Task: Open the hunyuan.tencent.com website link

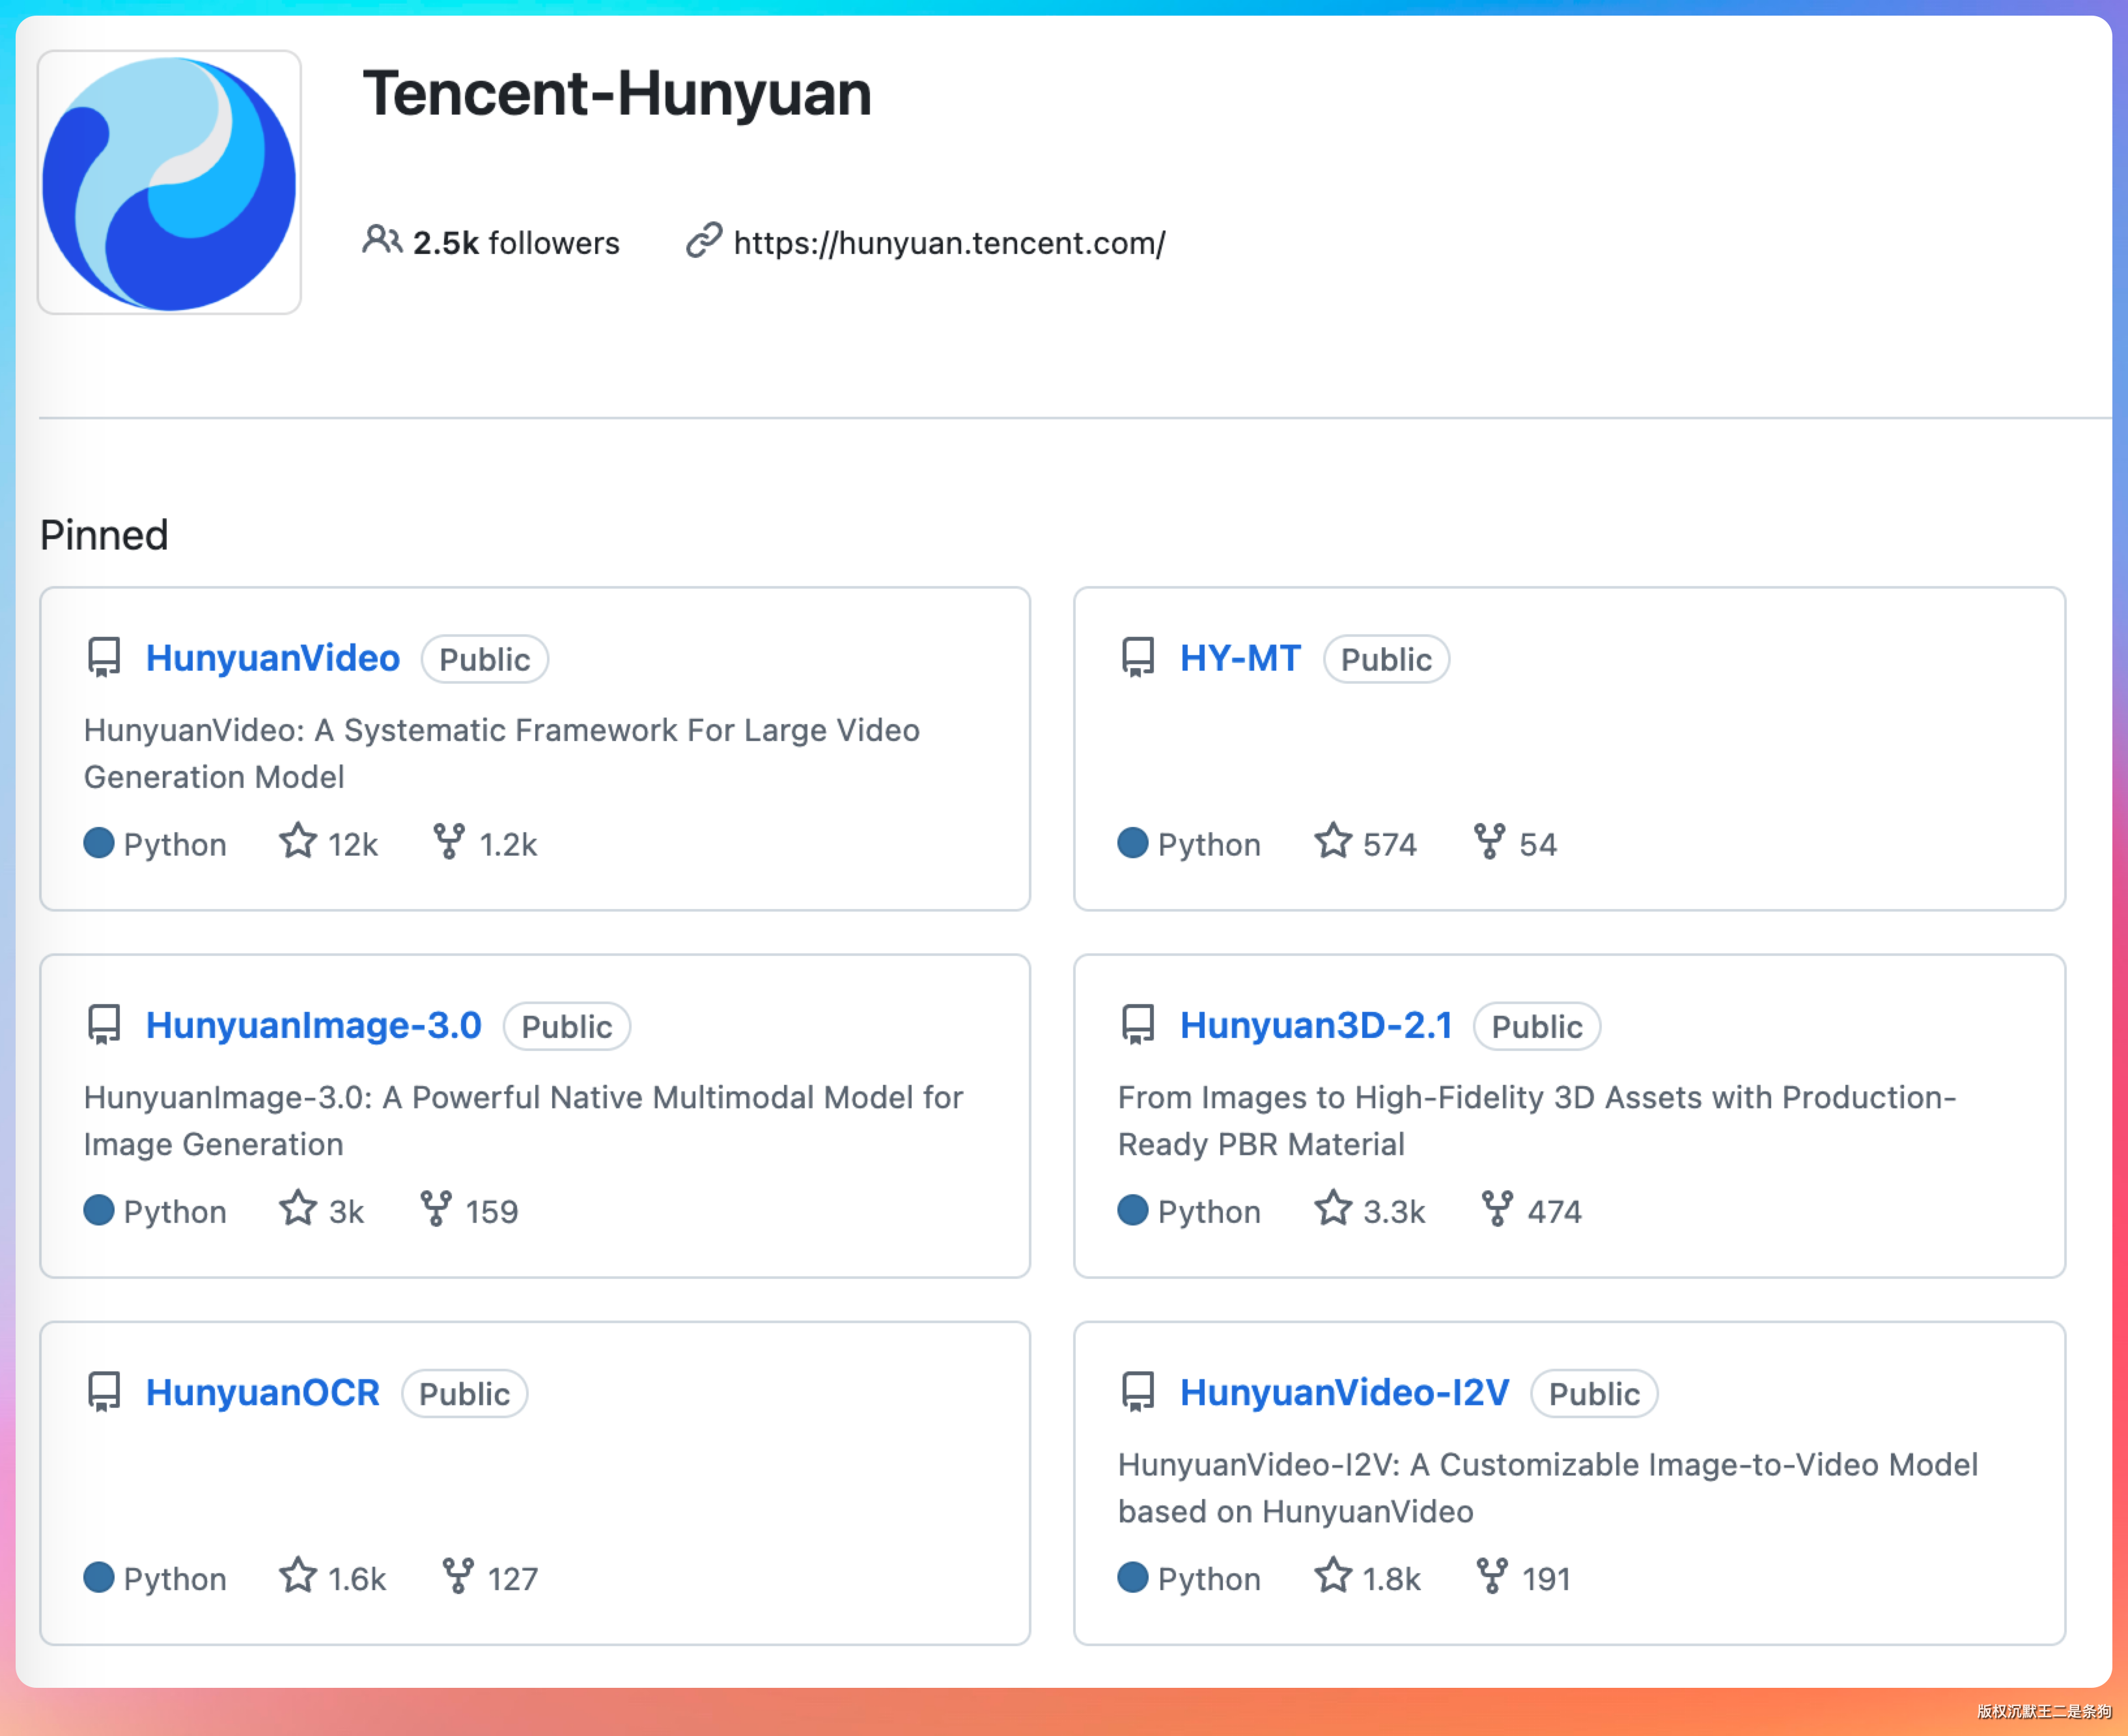Action: click(x=949, y=243)
